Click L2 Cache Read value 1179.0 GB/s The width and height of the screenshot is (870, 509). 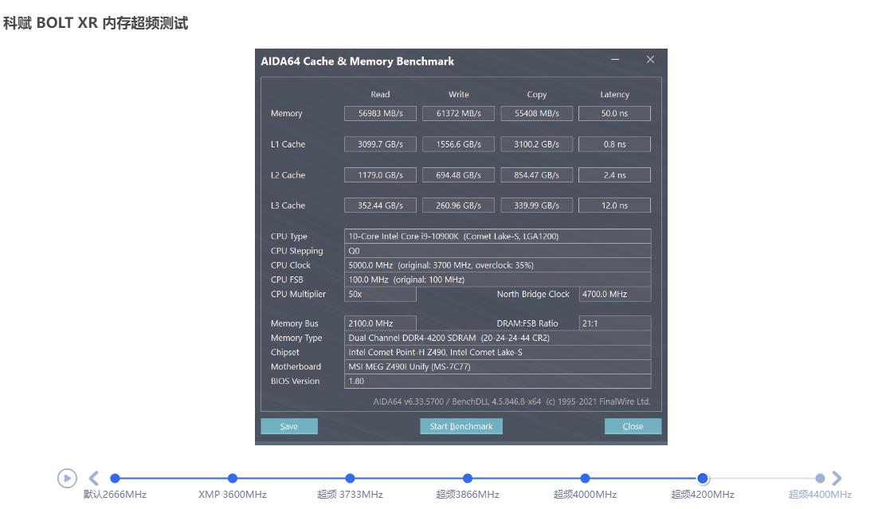tap(380, 174)
